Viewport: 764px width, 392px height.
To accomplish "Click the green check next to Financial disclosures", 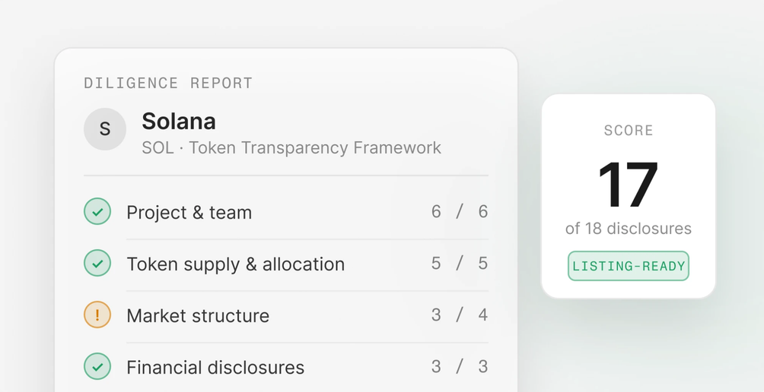I will point(97,366).
